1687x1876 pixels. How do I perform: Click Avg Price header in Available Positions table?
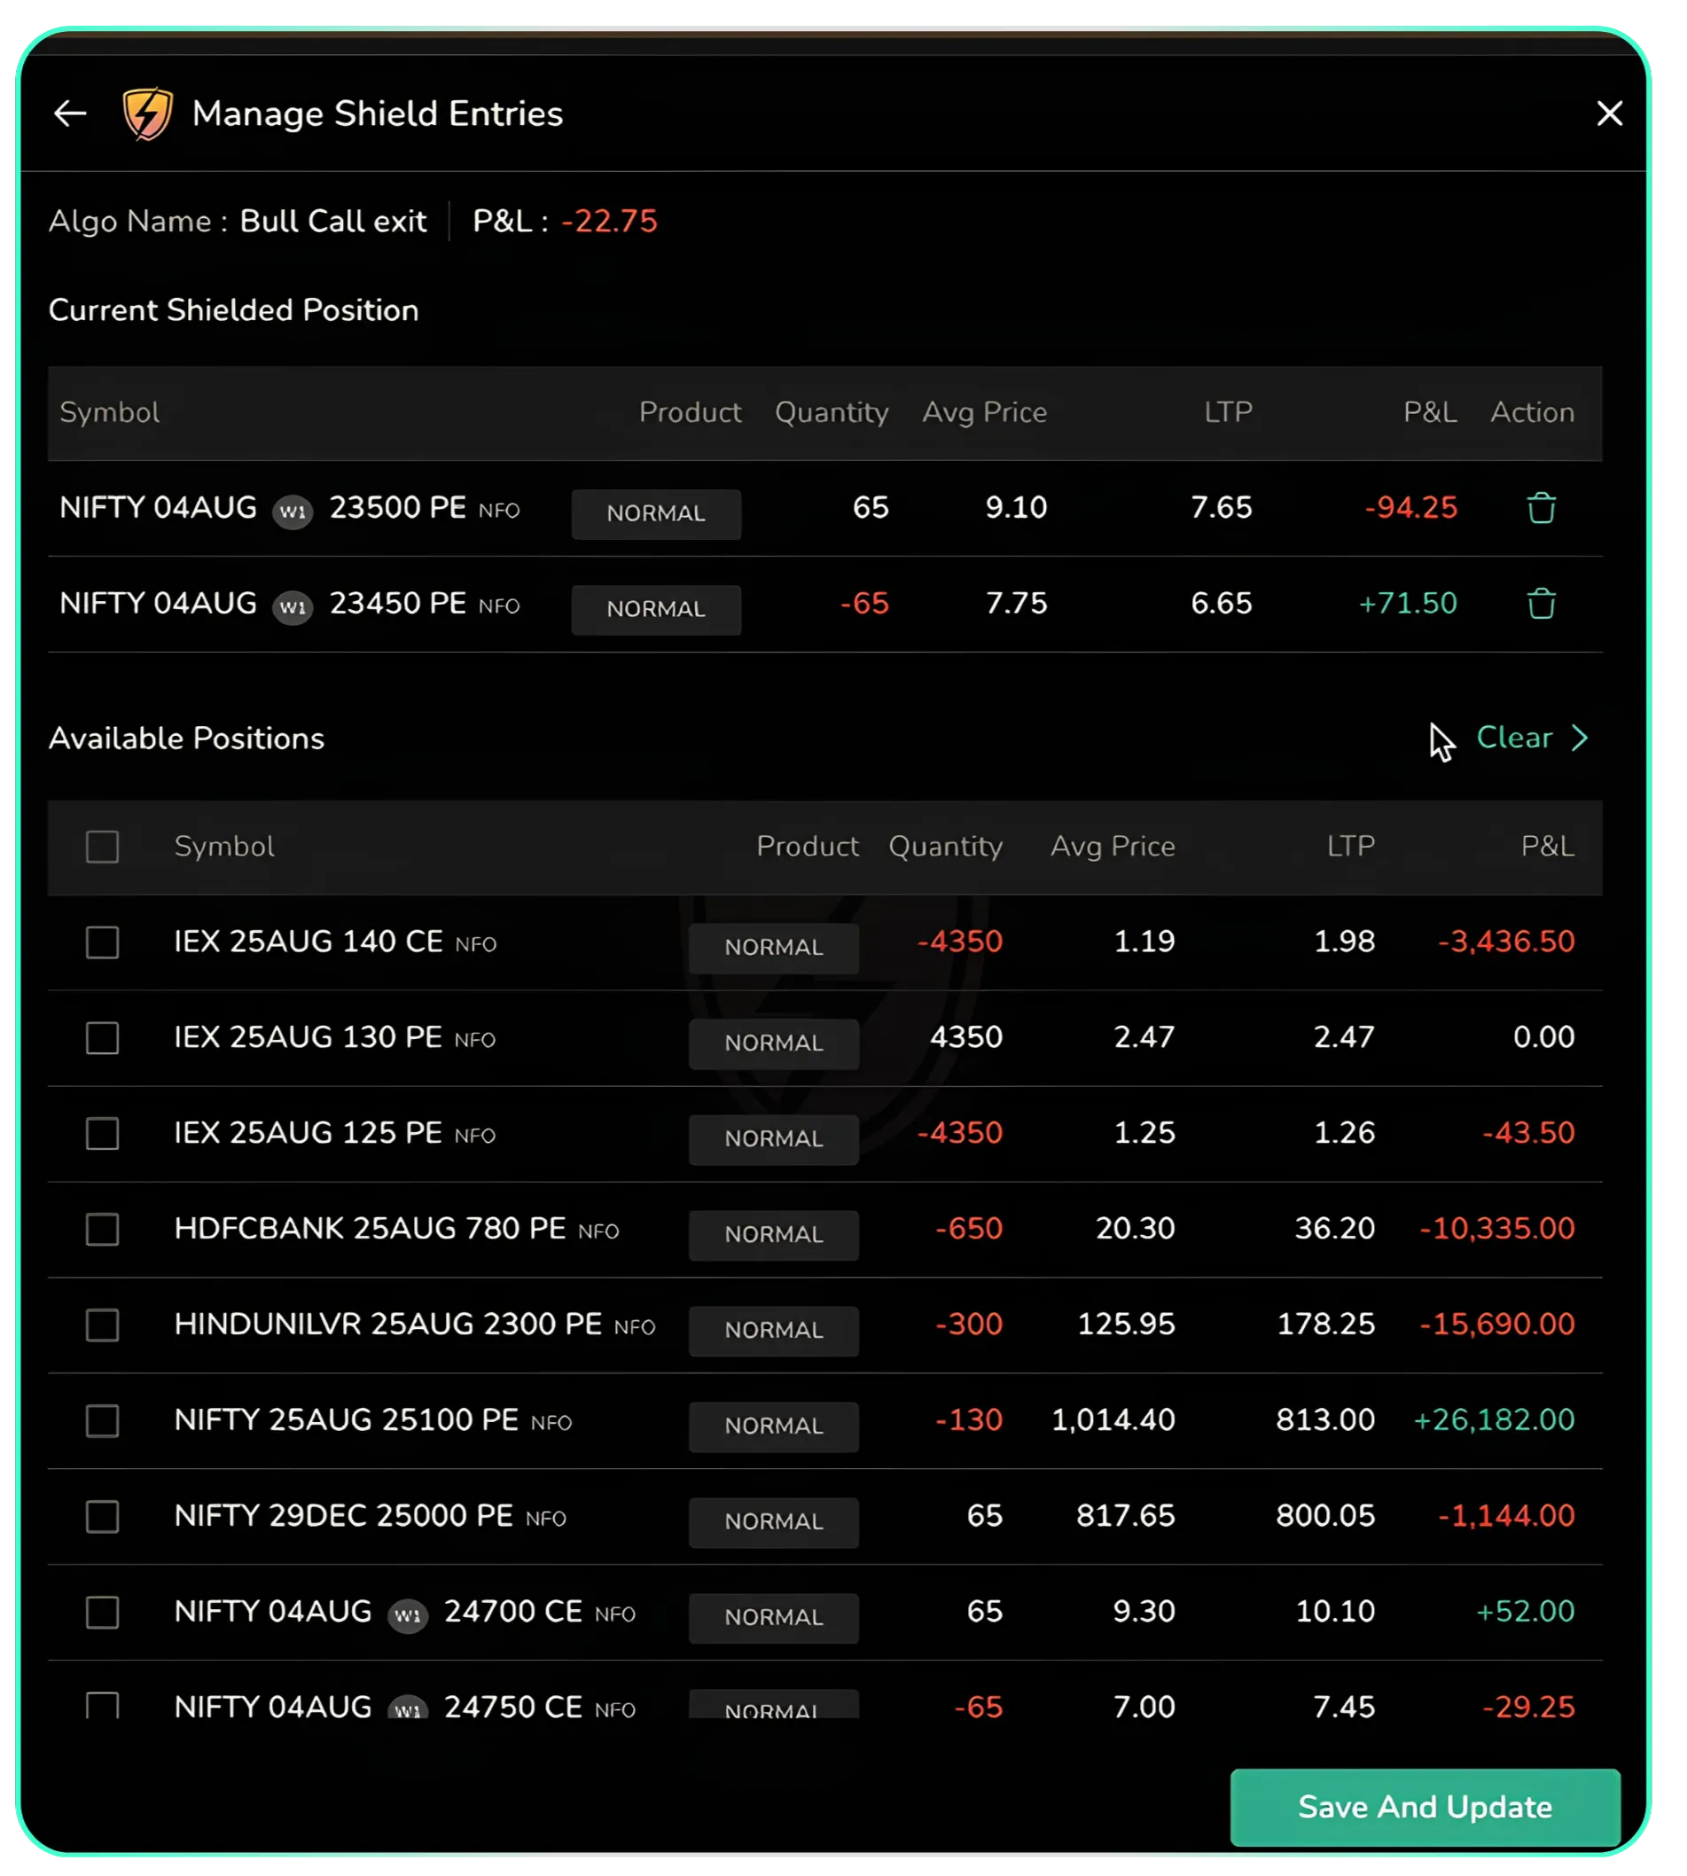click(1113, 846)
